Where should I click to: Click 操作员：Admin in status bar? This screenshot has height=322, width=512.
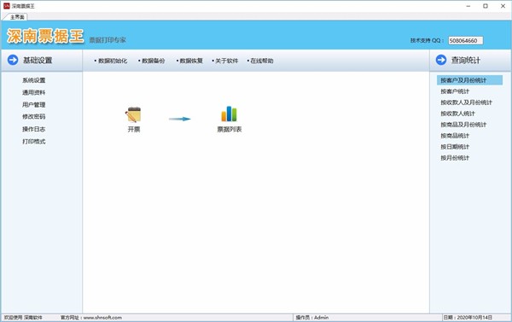point(312,318)
